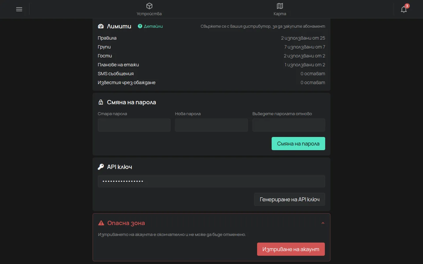This screenshot has width=423, height=264.
Task: Click the SMS съобщения label
Action: (116, 74)
